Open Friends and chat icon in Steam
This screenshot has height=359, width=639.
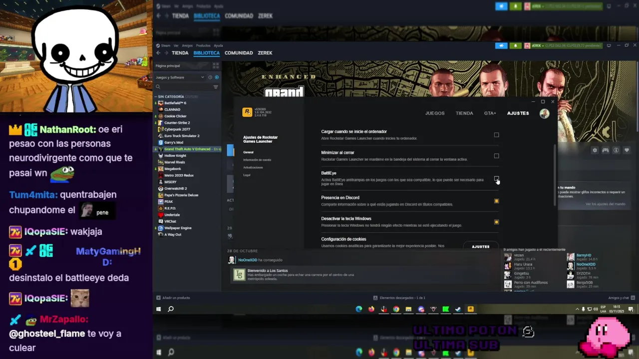(x=634, y=298)
